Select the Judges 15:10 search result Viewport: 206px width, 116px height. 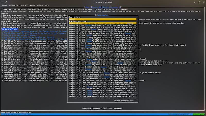(x=102, y=53)
